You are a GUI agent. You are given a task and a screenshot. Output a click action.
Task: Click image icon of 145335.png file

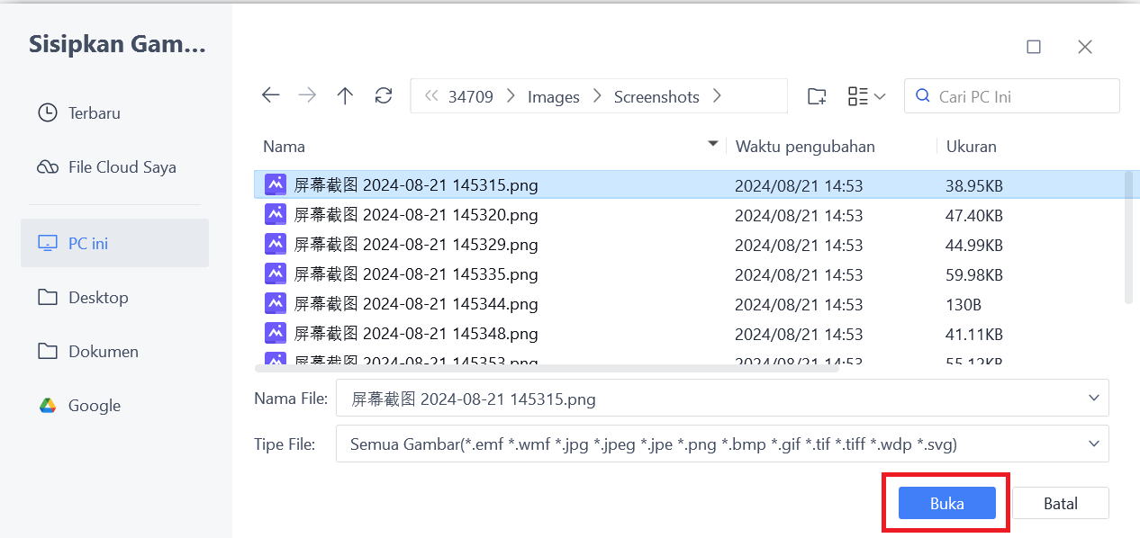point(276,273)
